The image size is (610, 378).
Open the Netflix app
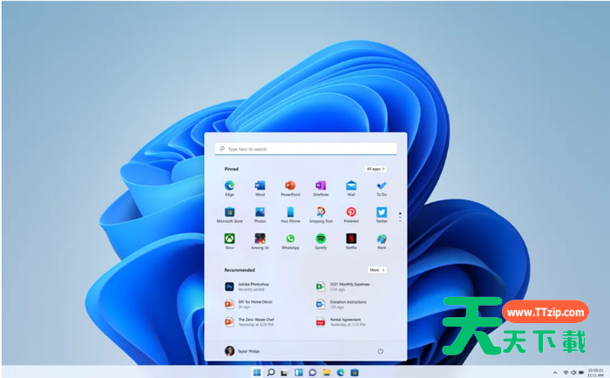[x=351, y=241]
